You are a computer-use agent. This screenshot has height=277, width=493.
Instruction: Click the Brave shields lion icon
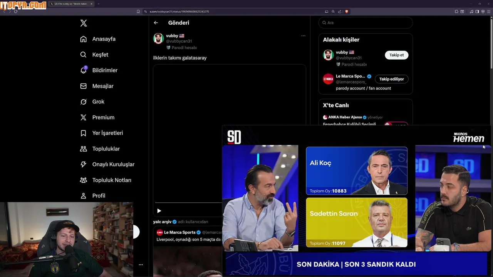tap(346, 12)
